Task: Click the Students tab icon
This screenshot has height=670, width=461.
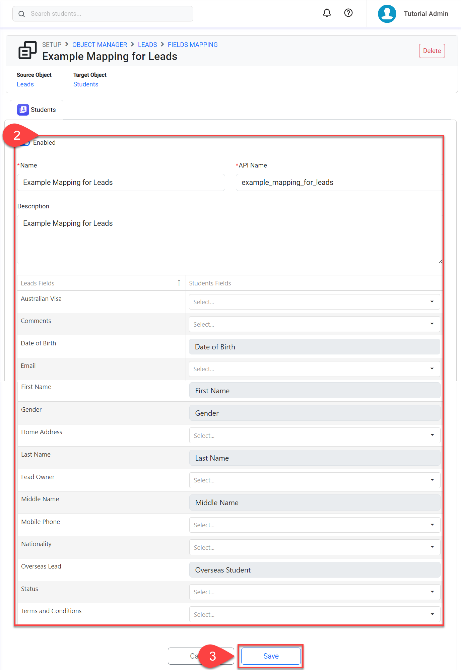Action: pos(23,110)
